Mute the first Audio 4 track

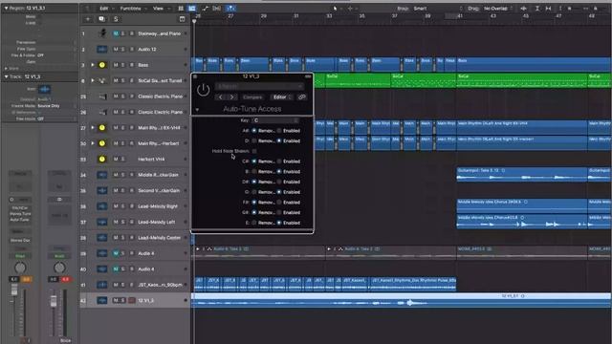click(116, 253)
